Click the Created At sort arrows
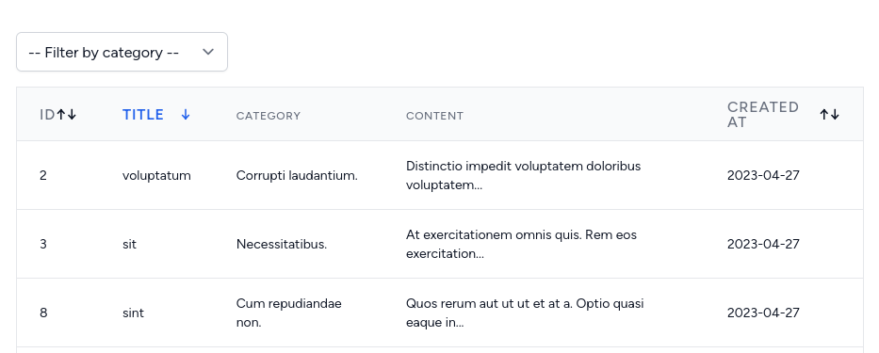Viewport: 879px width, 353px height. coord(830,115)
